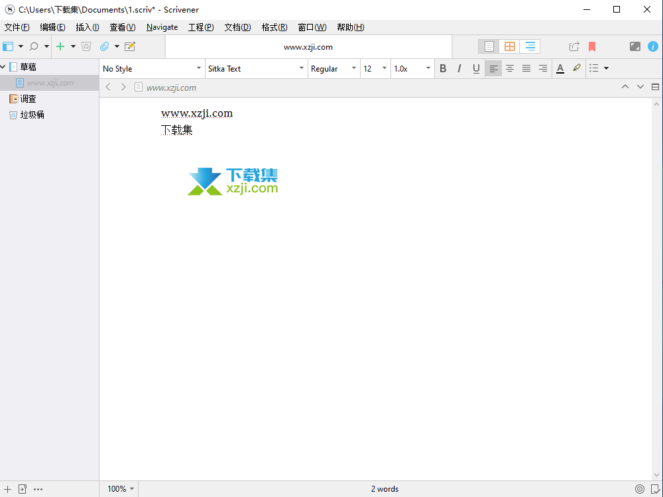Click the list bullets icon
This screenshot has width=663, height=497.
pyautogui.click(x=594, y=68)
